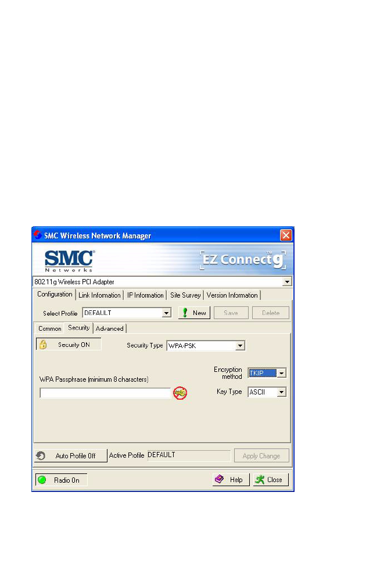Viewport: 366px width, 561px height.
Task: Expand the Encryption method dropdown
Action: pos(282,373)
